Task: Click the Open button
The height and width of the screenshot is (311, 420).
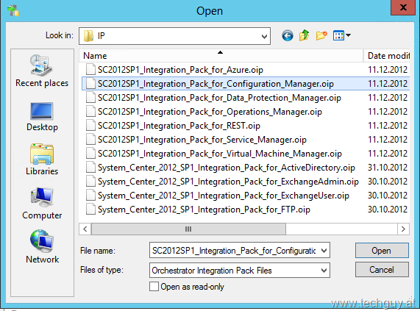Action: click(x=382, y=251)
